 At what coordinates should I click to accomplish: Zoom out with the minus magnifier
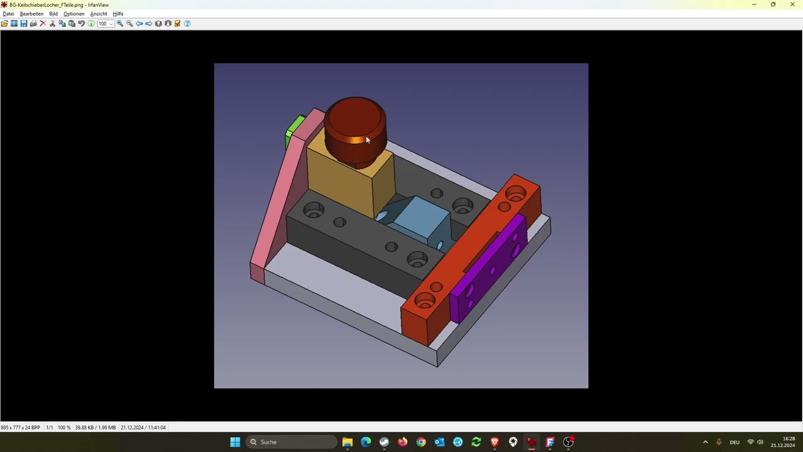(x=129, y=23)
